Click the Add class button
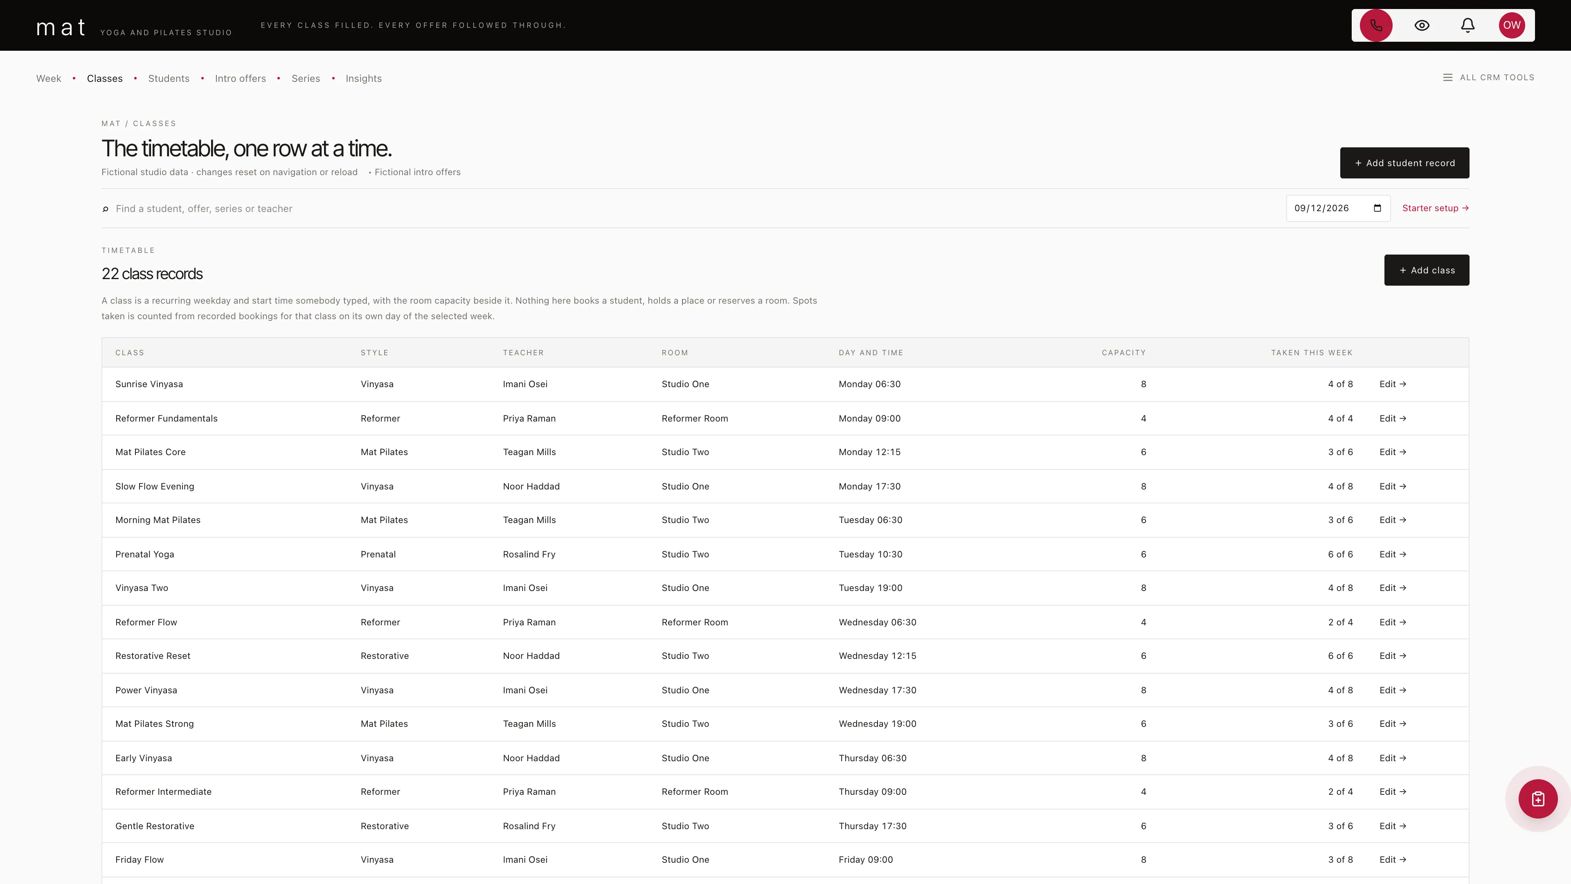The image size is (1571, 884). (x=1427, y=270)
